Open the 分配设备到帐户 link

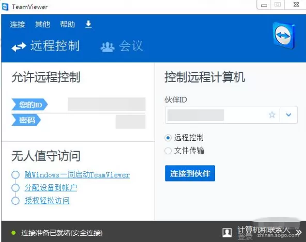pos(51,188)
